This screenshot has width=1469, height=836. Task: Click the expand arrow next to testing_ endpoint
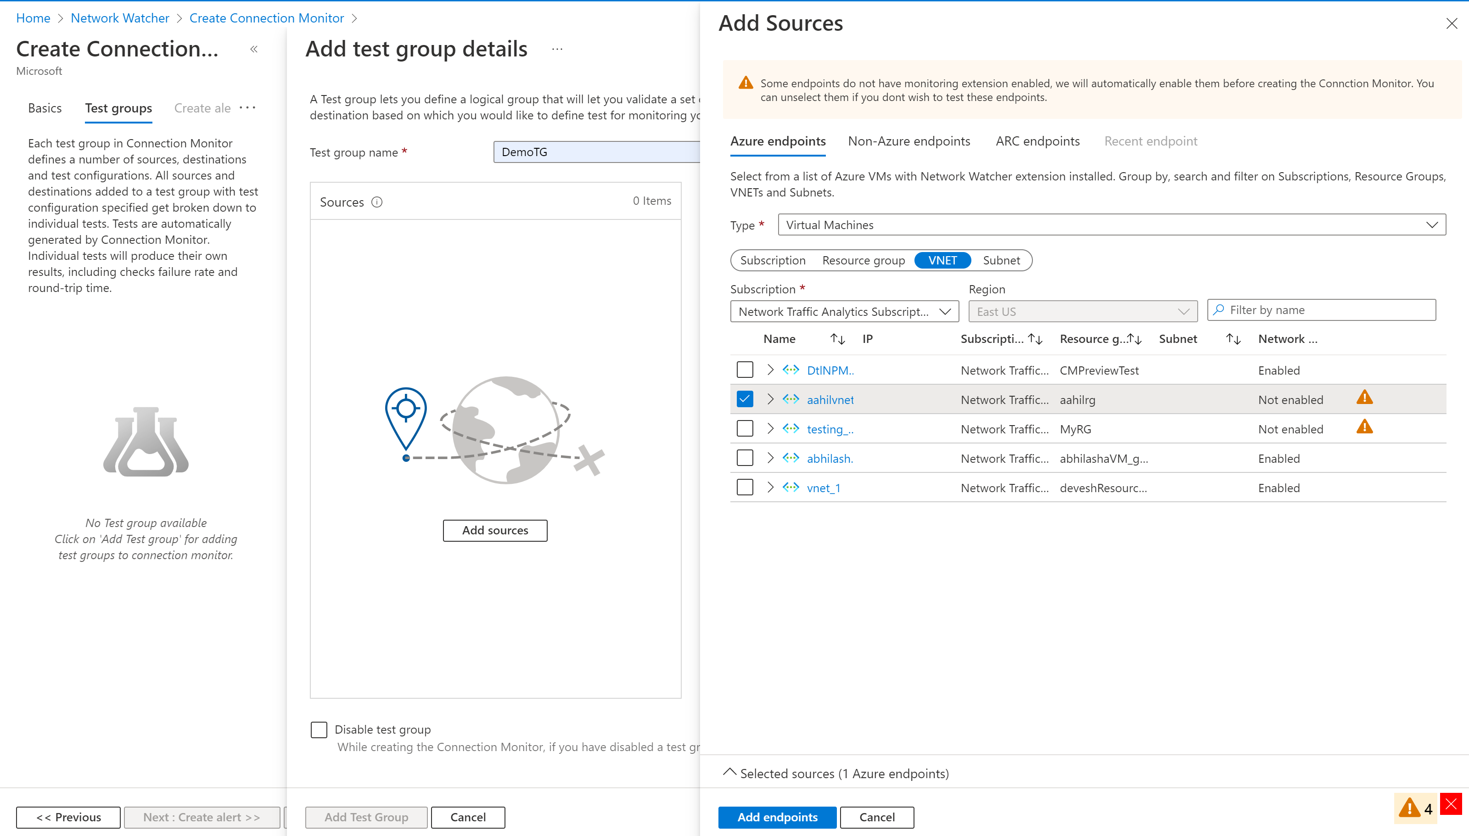pyautogui.click(x=770, y=429)
